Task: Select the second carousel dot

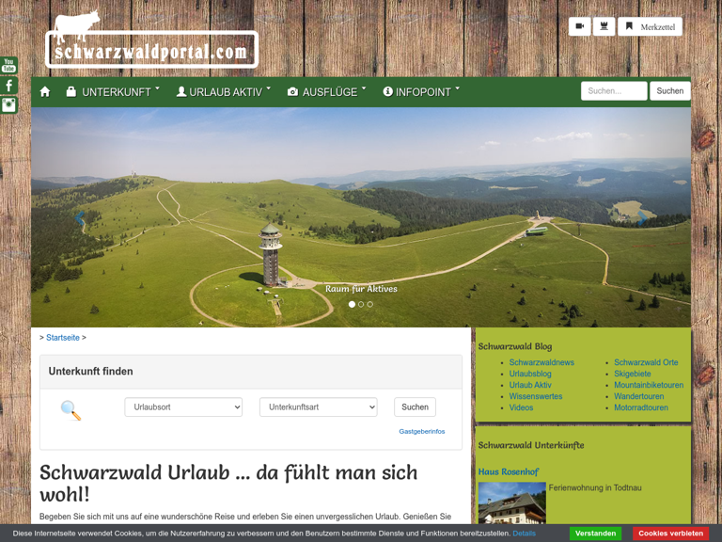Action: 361,304
